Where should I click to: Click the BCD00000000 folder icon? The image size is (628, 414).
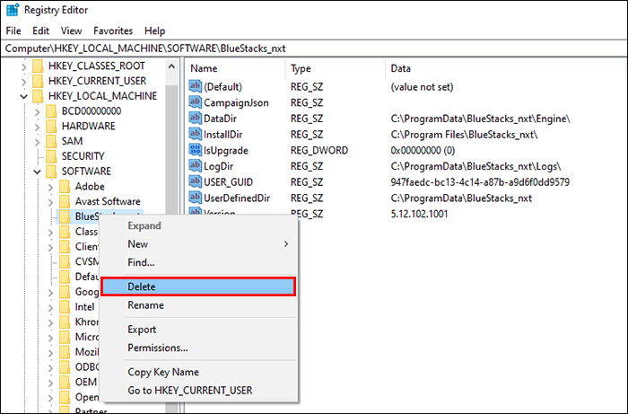point(51,111)
